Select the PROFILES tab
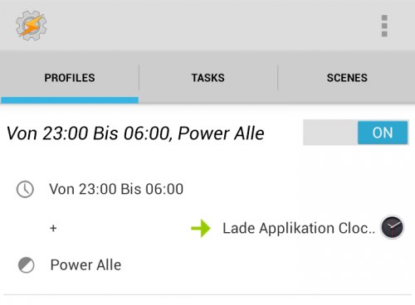The height and width of the screenshot is (305, 415). pos(70,78)
